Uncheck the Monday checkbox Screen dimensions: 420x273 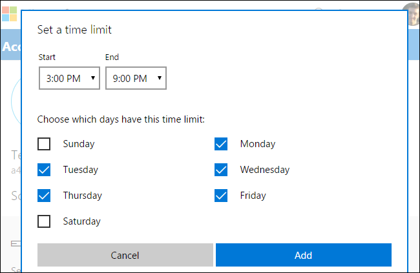(221, 144)
